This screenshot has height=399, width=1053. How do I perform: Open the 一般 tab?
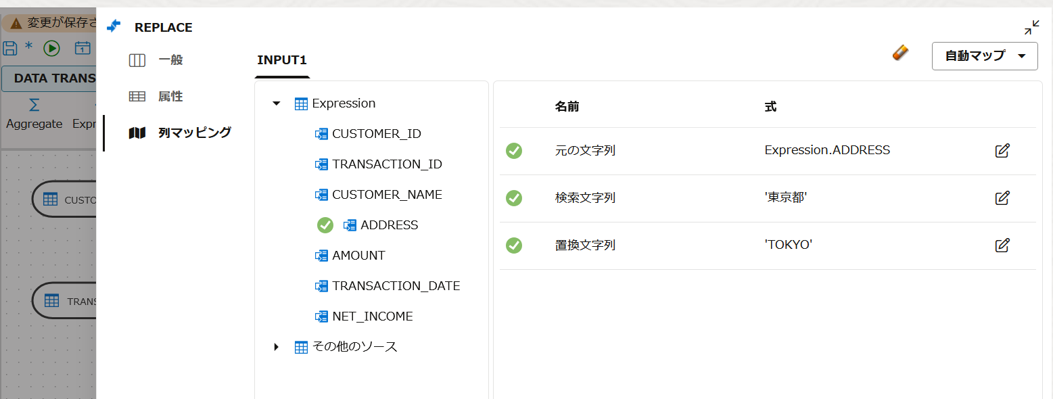coord(170,60)
